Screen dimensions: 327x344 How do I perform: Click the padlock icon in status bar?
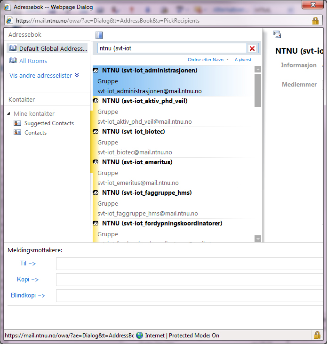click(x=317, y=335)
